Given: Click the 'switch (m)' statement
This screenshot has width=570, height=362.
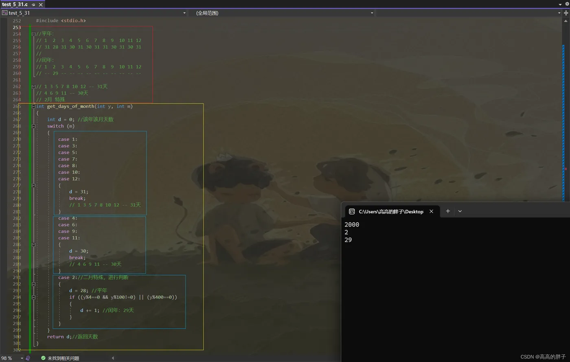Looking at the screenshot, I should pyautogui.click(x=61, y=126).
